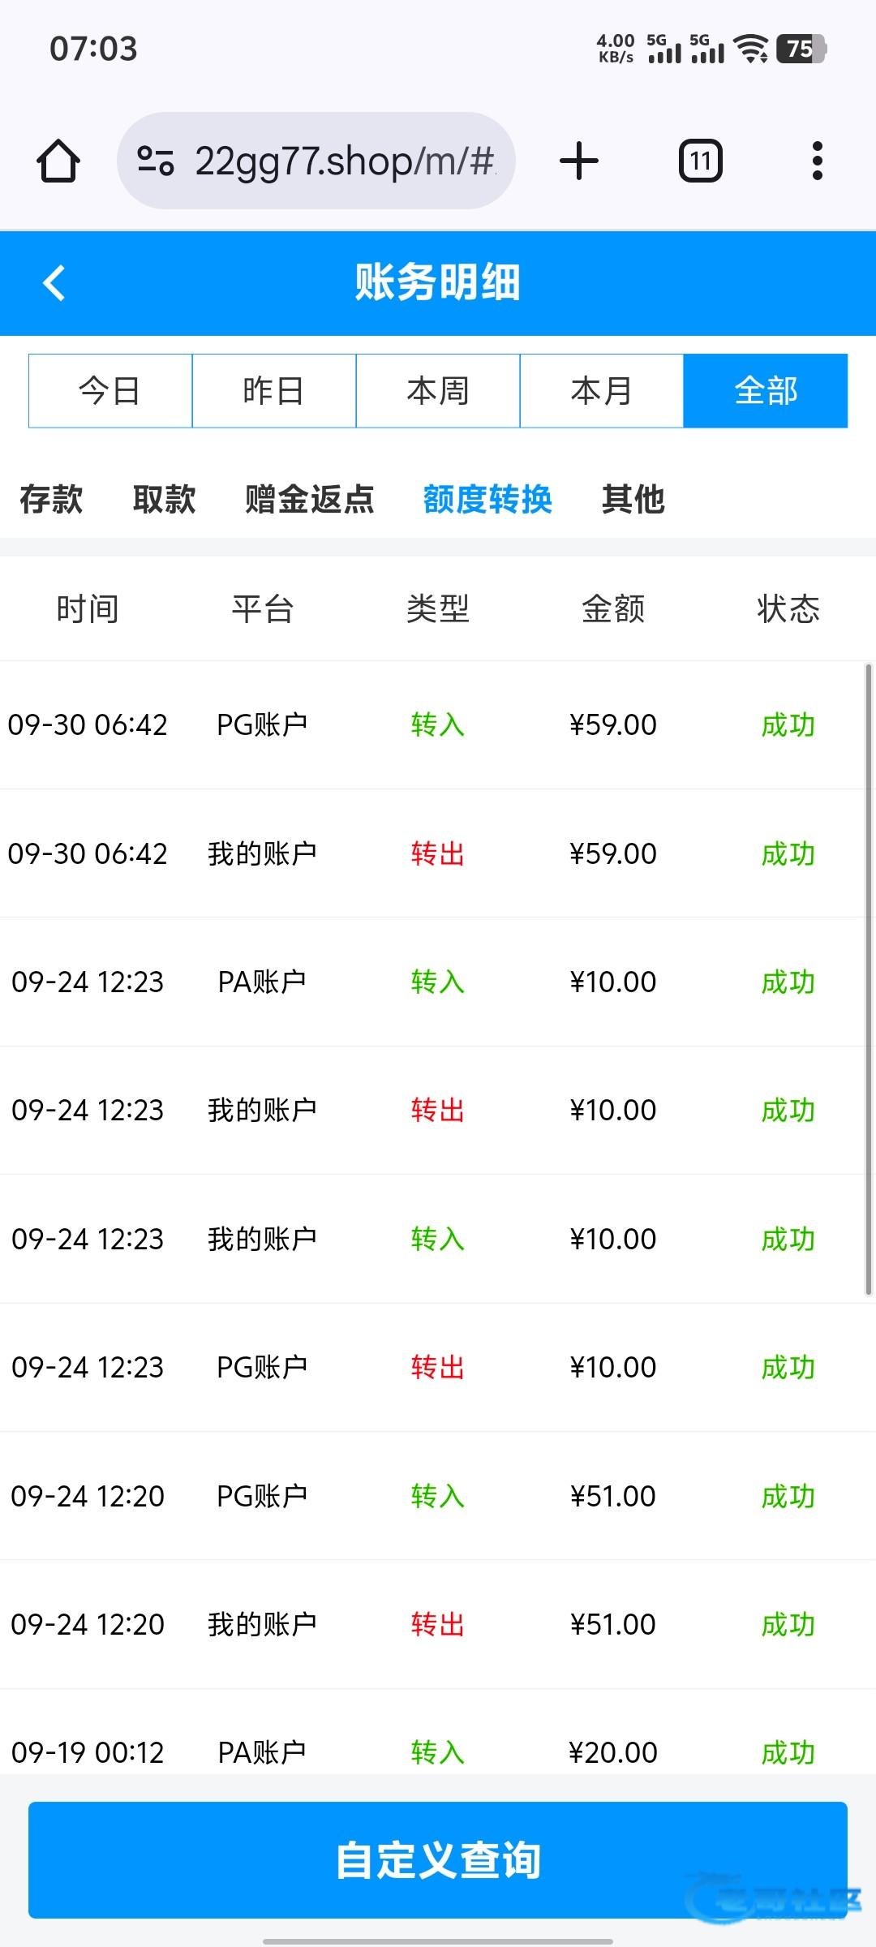This screenshot has height=1947, width=876.
Task: Go back using the header arrow
Action: pyautogui.click(x=54, y=283)
